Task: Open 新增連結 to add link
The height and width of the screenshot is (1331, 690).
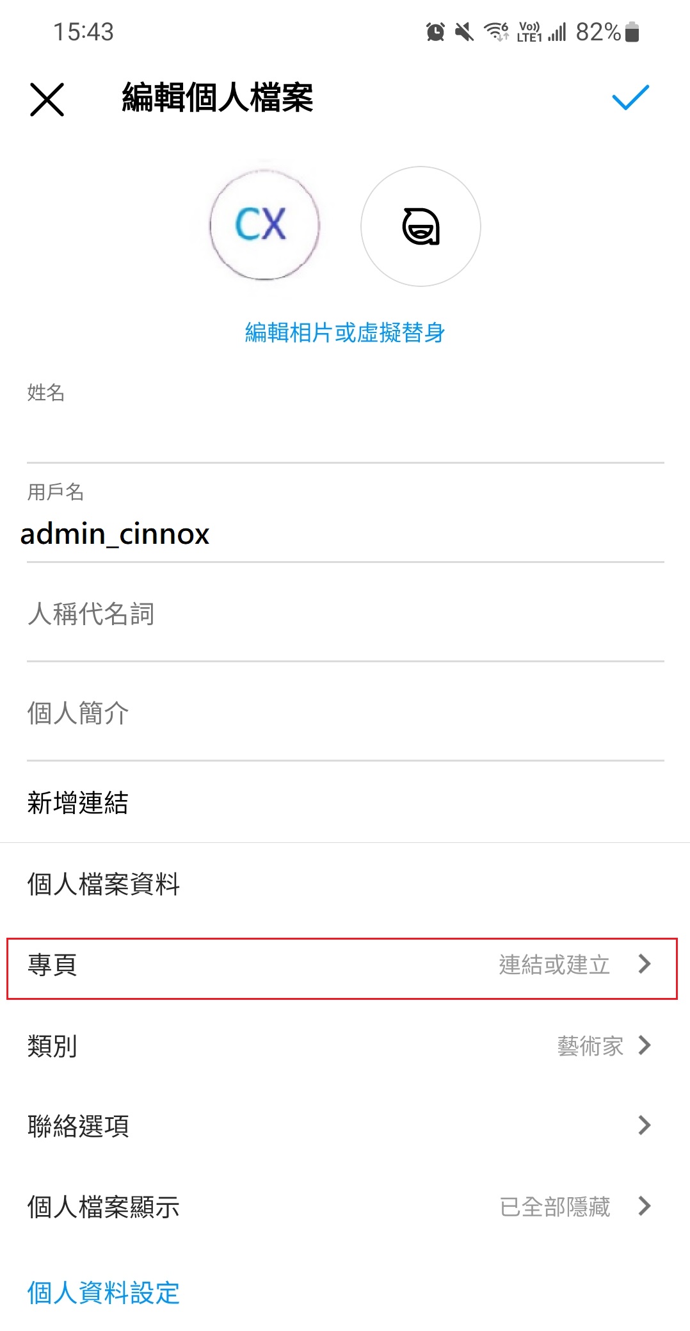Action: pos(78,803)
